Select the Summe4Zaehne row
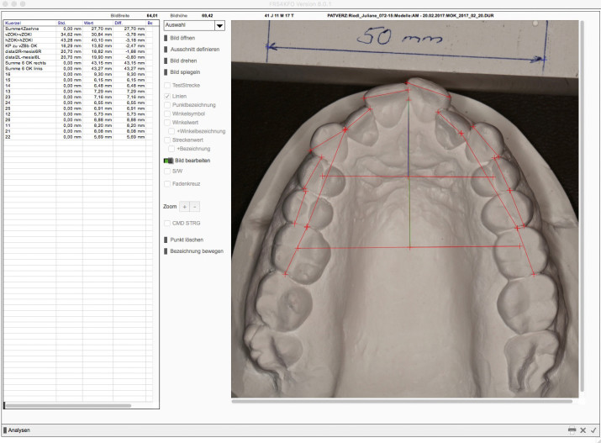The height and width of the screenshot is (443, 601). tap(78, 29)
